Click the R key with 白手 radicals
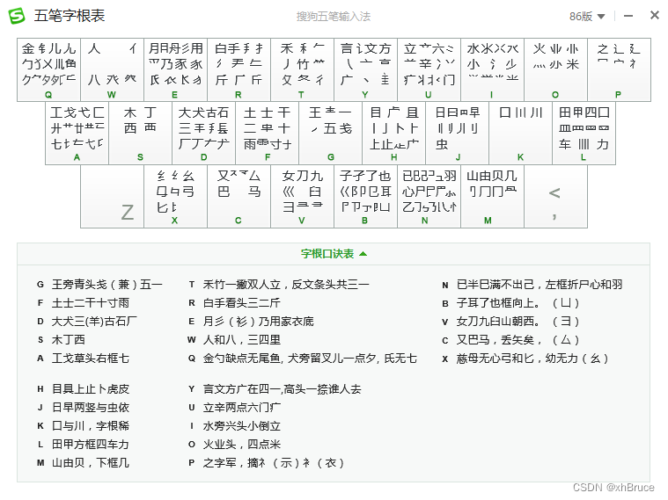This screenshot has height=500, width=668. tap(239, 69)
